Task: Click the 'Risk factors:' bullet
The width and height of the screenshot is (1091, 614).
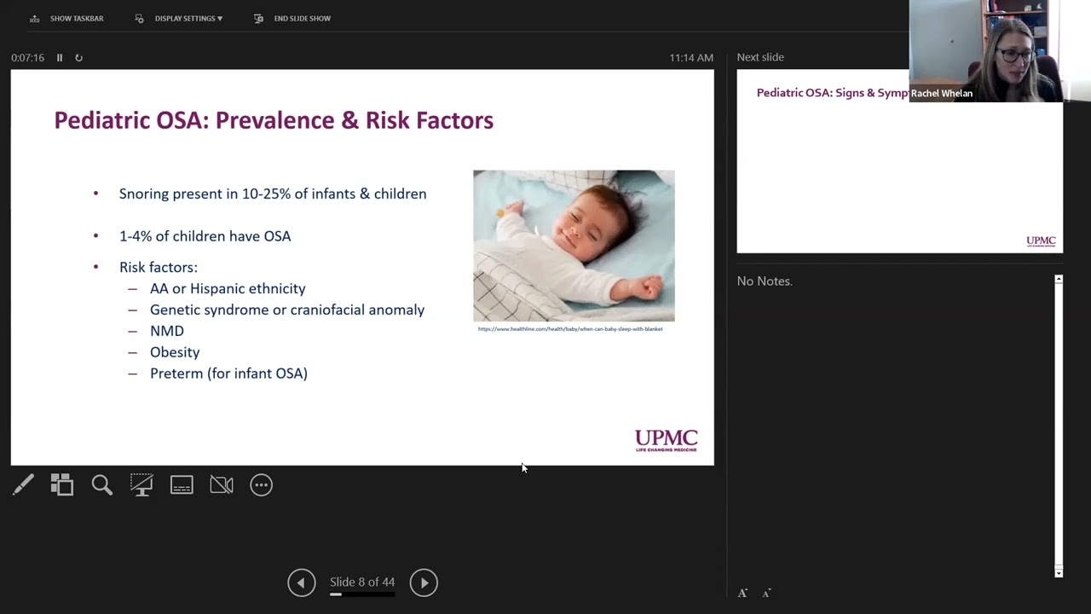Action: pos(159,267)
